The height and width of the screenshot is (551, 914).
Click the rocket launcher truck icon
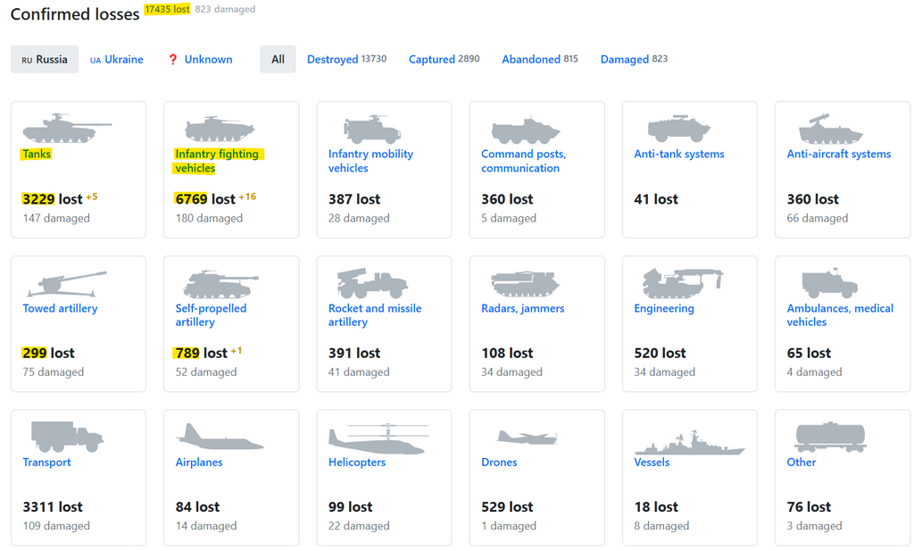click(x=372, y=284)
